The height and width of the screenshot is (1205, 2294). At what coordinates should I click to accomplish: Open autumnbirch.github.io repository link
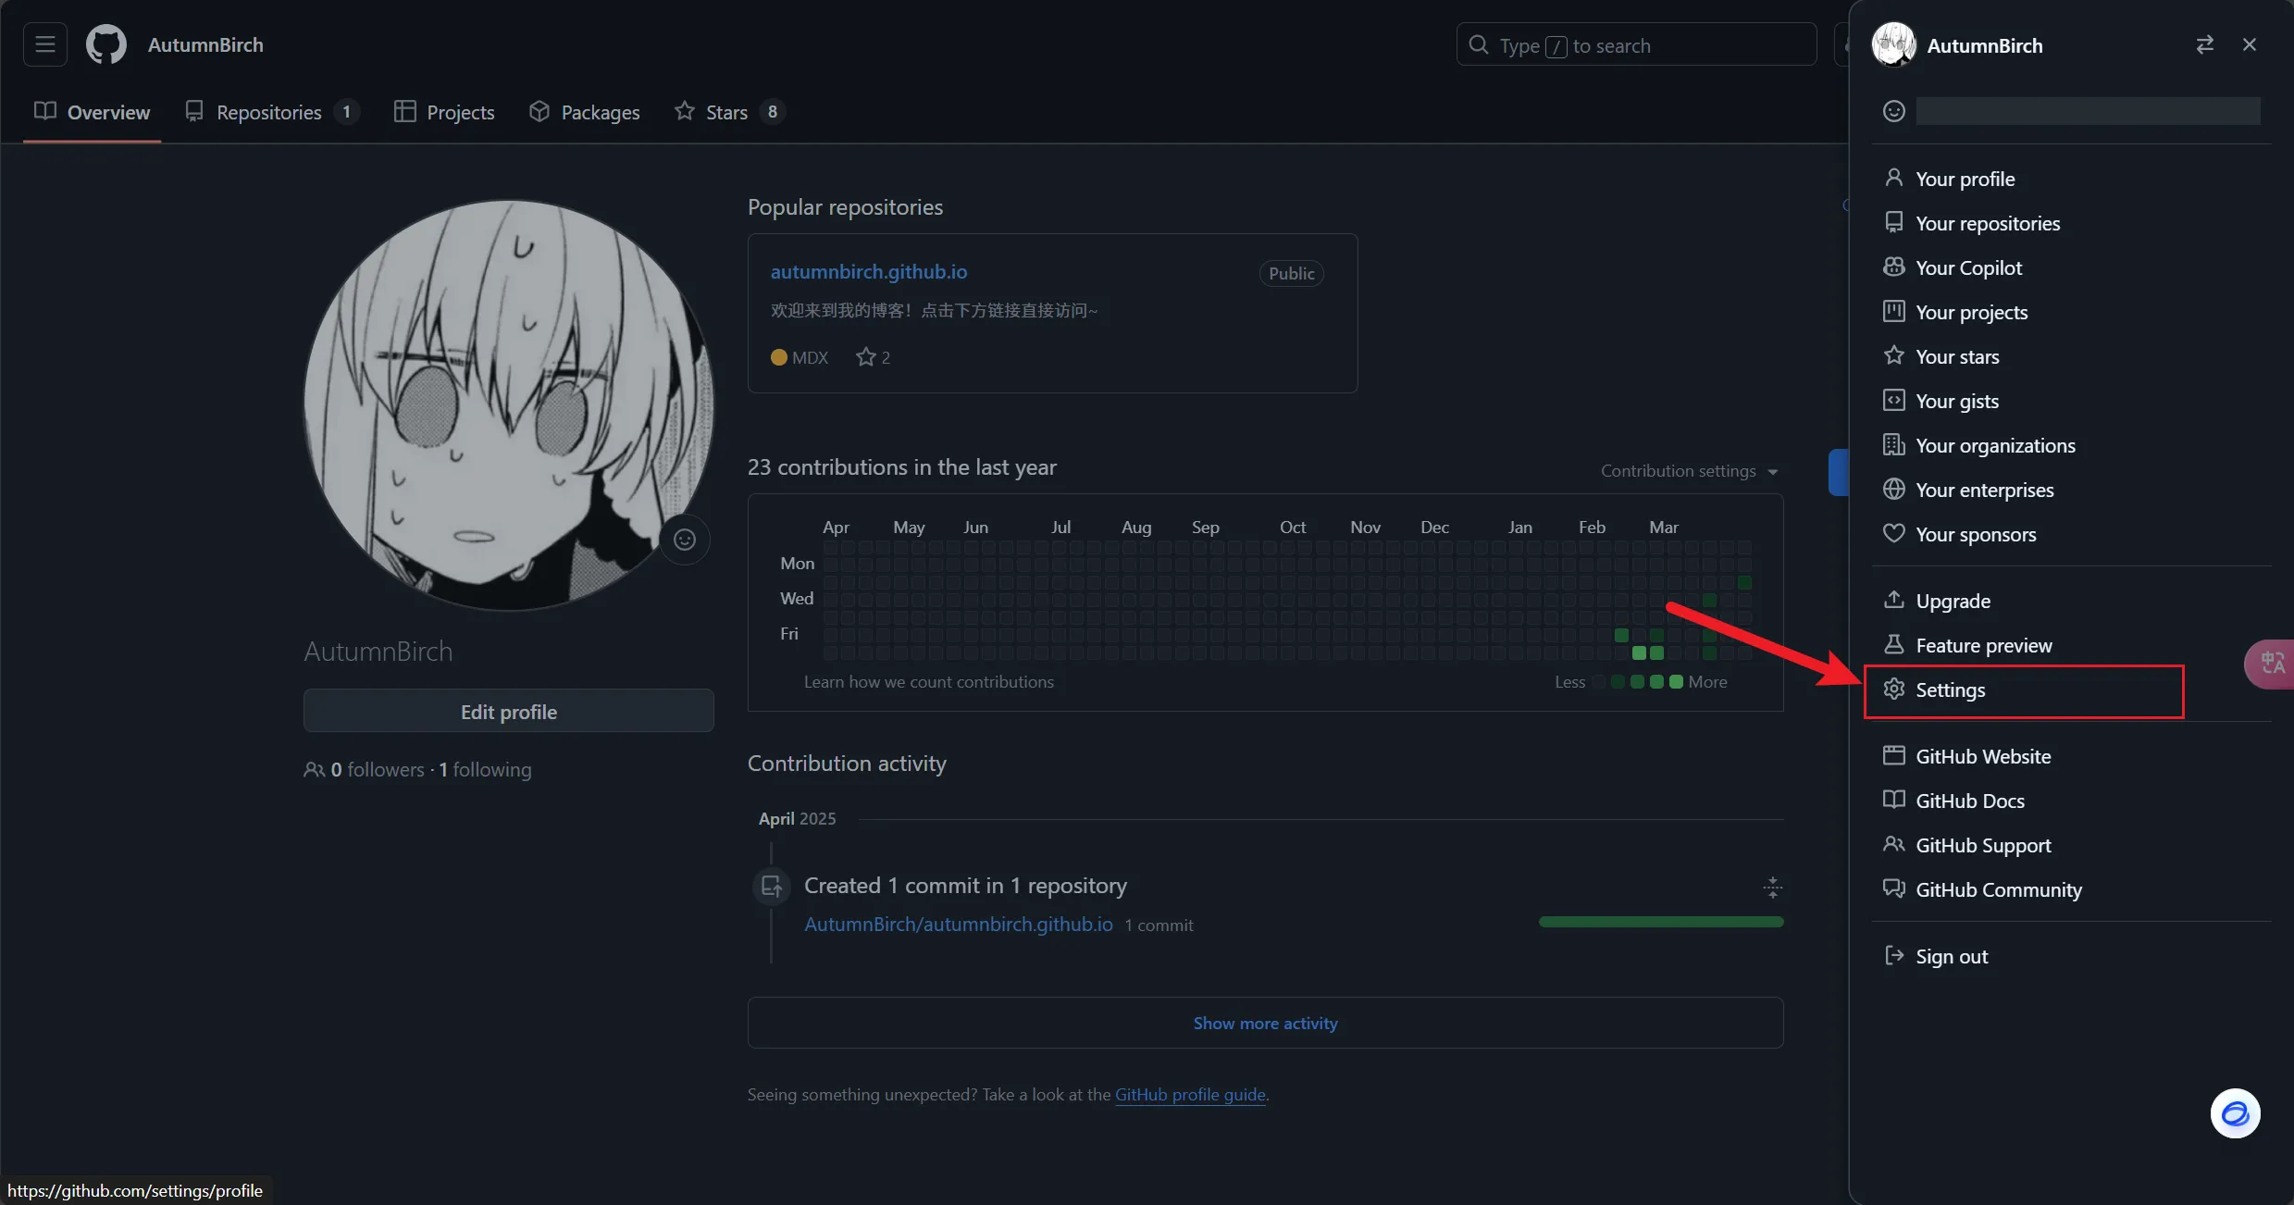[869, 272]
